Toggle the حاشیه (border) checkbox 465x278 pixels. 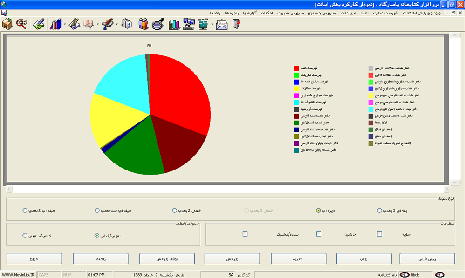[x=319, y=234]
